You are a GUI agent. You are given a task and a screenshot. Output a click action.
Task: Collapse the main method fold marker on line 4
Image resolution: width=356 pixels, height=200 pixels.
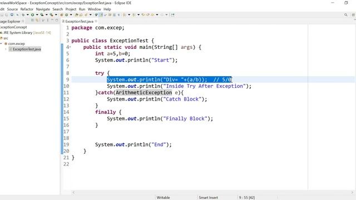coord(70,47)
